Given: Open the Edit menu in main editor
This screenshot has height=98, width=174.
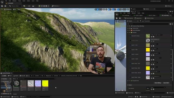Looking at the screenshot, I should [10, 1].
